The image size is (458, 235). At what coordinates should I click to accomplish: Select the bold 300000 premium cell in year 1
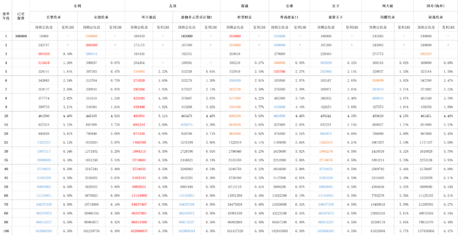pos(21,36)
